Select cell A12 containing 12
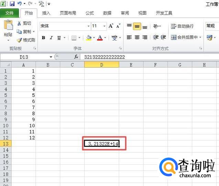Image resolution: width=219 pixels, height=186 pixels. pyautogui.click(x=23, y=138)
